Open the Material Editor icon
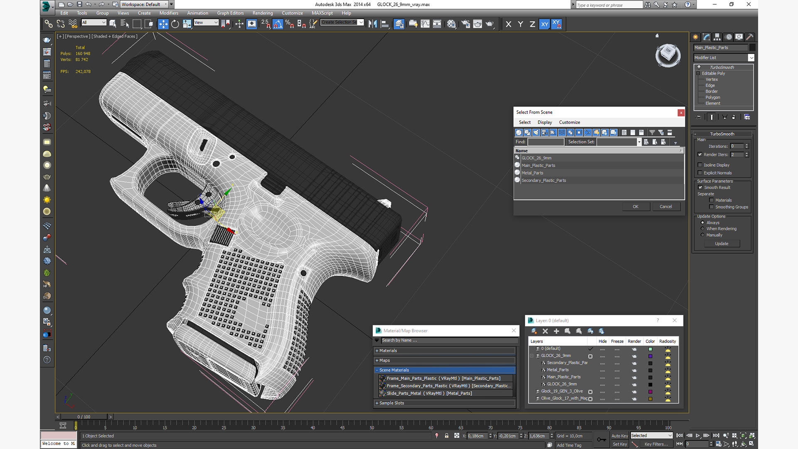 (x=451, y=24)
